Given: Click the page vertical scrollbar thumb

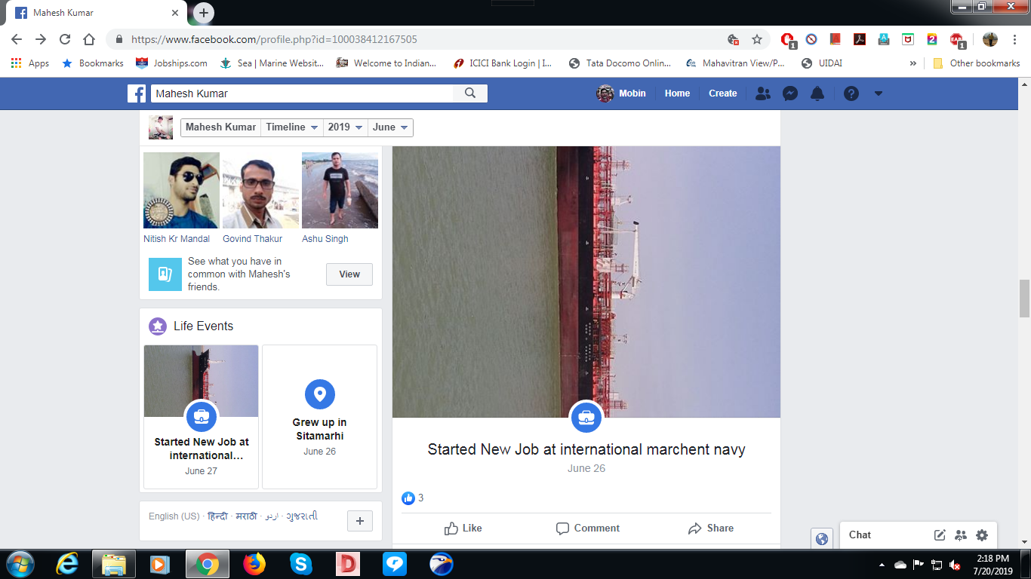Looking at the screenshot, I should pos(1024,299).
